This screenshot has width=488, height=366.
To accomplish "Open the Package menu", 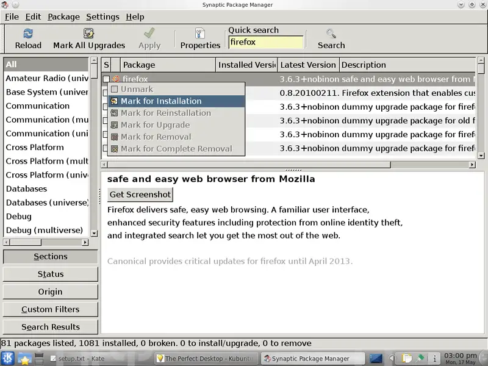I will [63, 17].
